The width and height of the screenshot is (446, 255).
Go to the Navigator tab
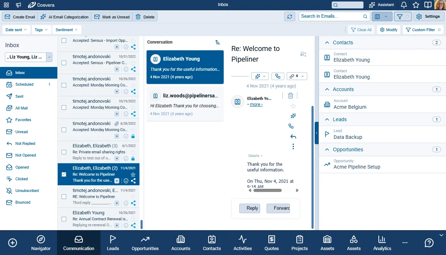41,243
